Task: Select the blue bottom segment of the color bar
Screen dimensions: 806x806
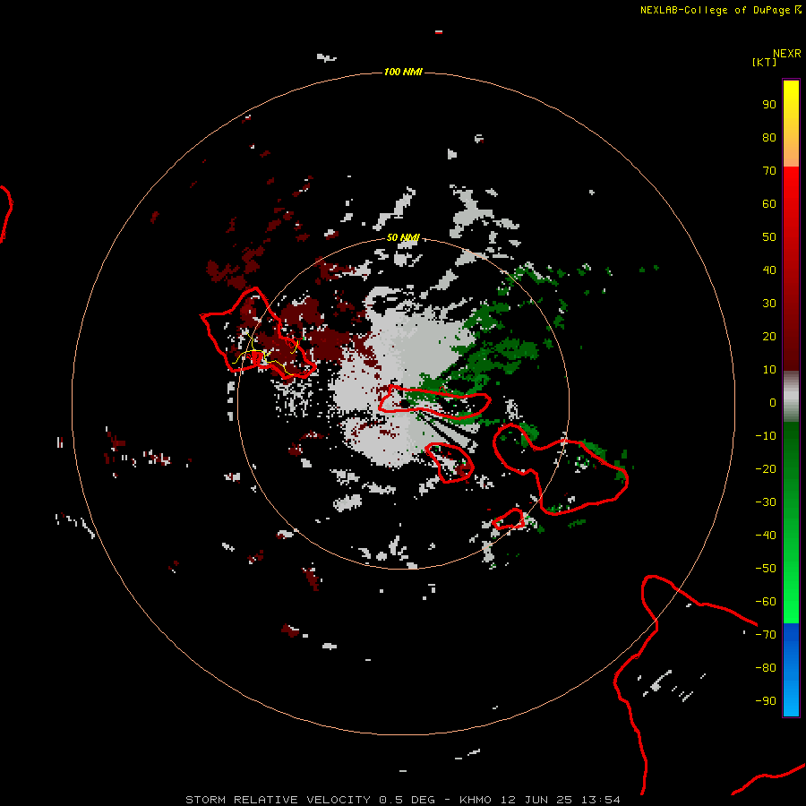Action: [x=791, y=670]
